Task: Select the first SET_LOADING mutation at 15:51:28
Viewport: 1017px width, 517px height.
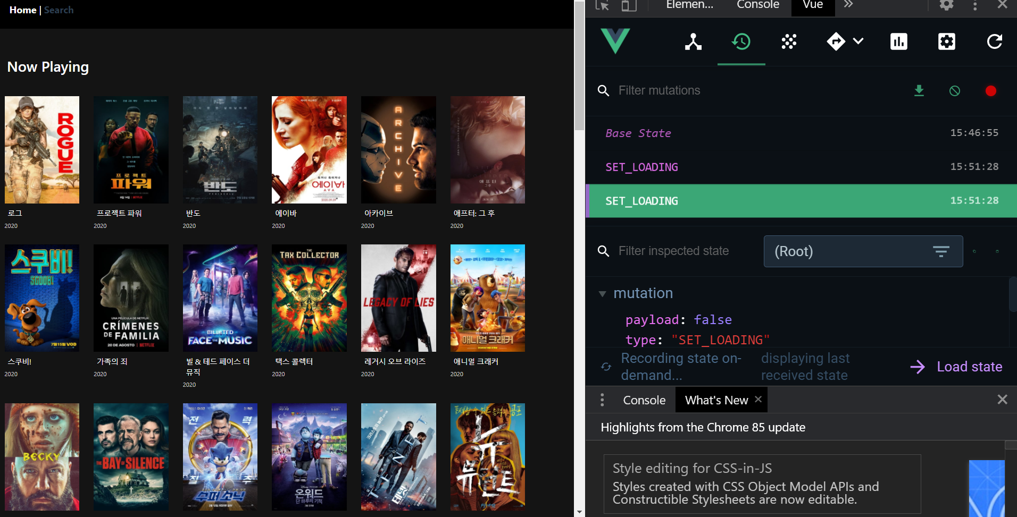Action: (x=801, y=167)
